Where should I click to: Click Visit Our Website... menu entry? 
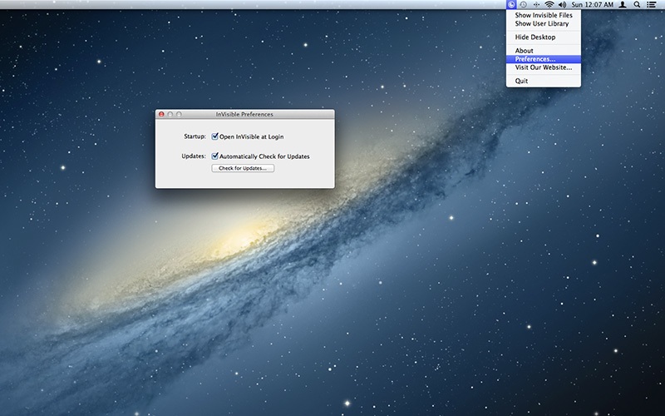tap(544, 67)
